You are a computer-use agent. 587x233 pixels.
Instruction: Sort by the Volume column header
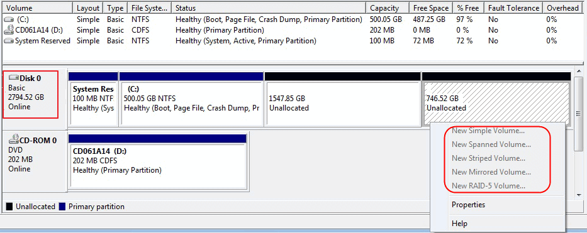pyautogui.click(x=38, y=8)
